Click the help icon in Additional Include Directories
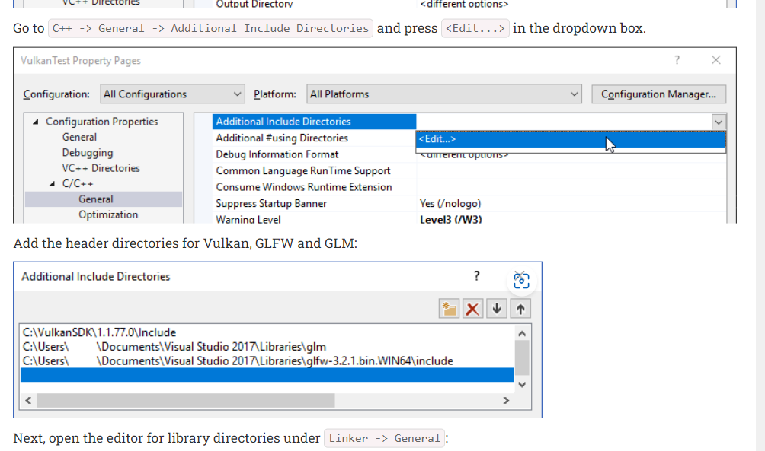Viewport: 765px width, 451px height. (477, 276)
